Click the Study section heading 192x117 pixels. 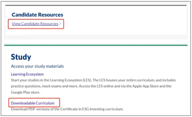(x=21, y=56)
